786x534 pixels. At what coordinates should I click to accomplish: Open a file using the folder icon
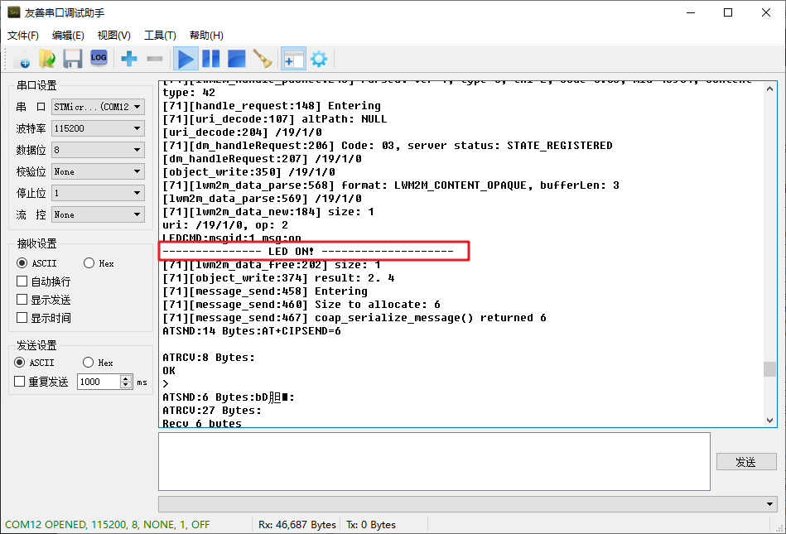pyautogui.click(x=47, y=59)
